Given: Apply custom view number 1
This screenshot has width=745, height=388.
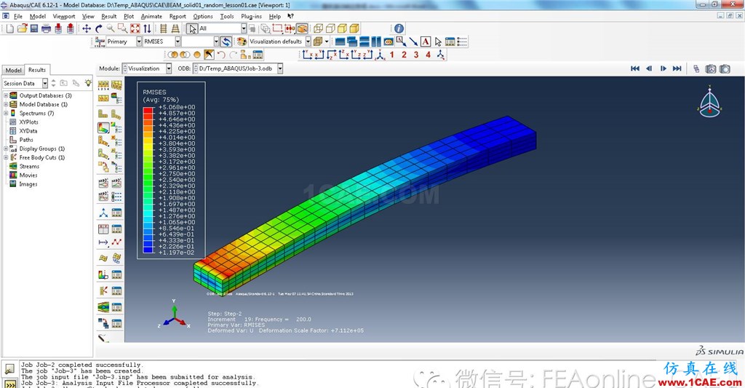Looking at the screenshot, I should [x=392, y=55].
